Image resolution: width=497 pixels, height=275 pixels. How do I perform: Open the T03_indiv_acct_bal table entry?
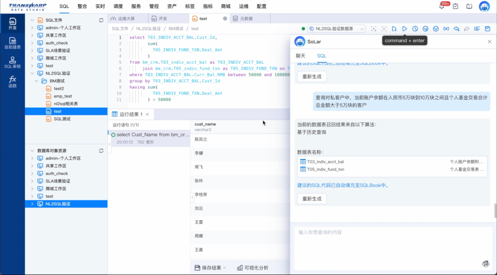(x=392, y=162)
